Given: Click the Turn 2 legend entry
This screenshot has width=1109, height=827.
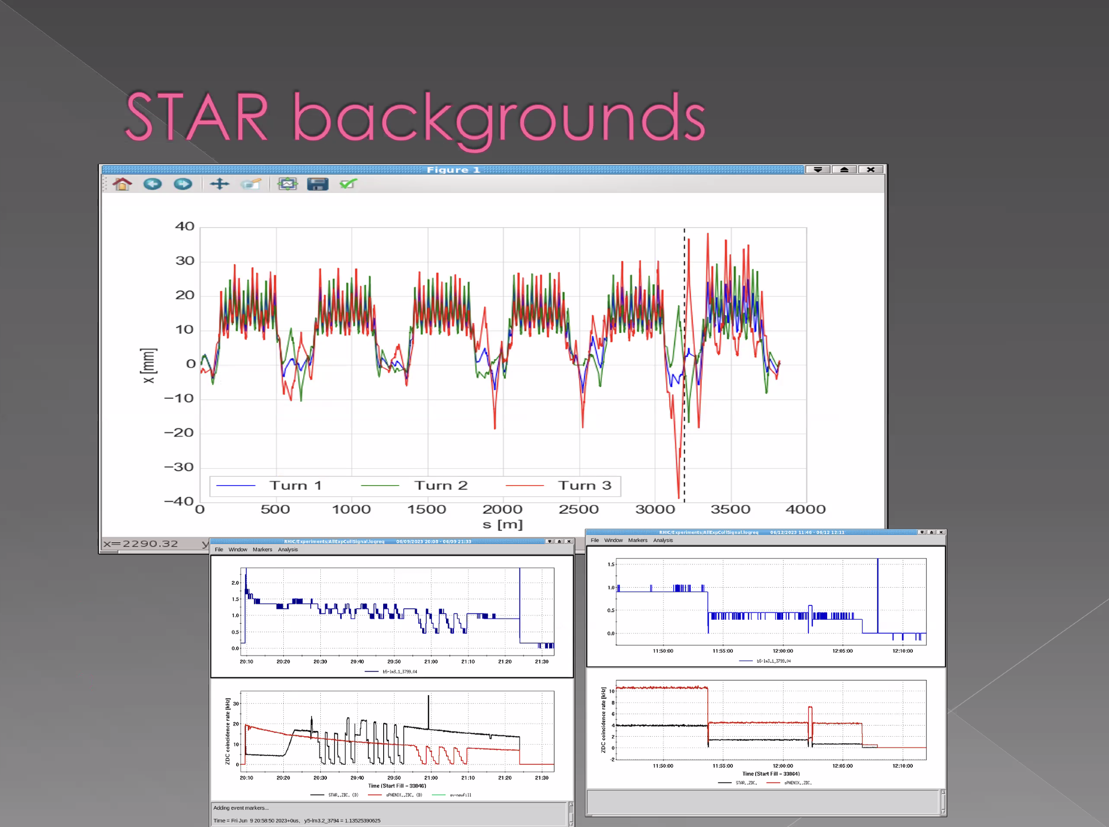Looking at the screenshot, I should pos(414,485).
